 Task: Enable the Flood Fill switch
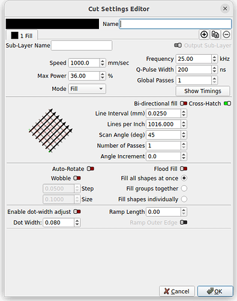click(184, 169)
